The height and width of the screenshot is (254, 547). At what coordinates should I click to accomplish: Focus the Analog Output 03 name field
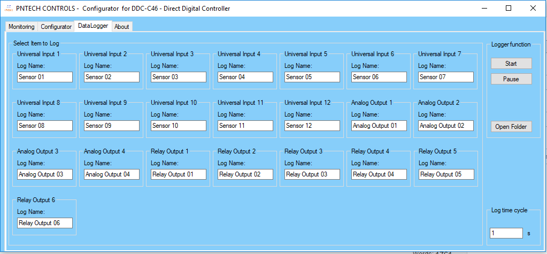click(45, 174)
